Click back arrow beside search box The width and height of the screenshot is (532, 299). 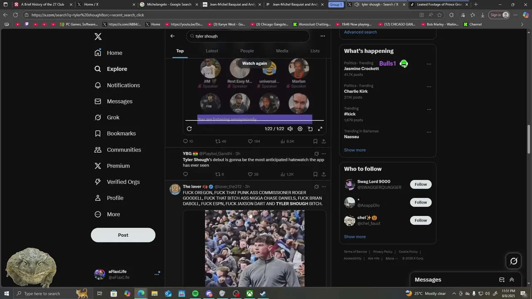172,36
